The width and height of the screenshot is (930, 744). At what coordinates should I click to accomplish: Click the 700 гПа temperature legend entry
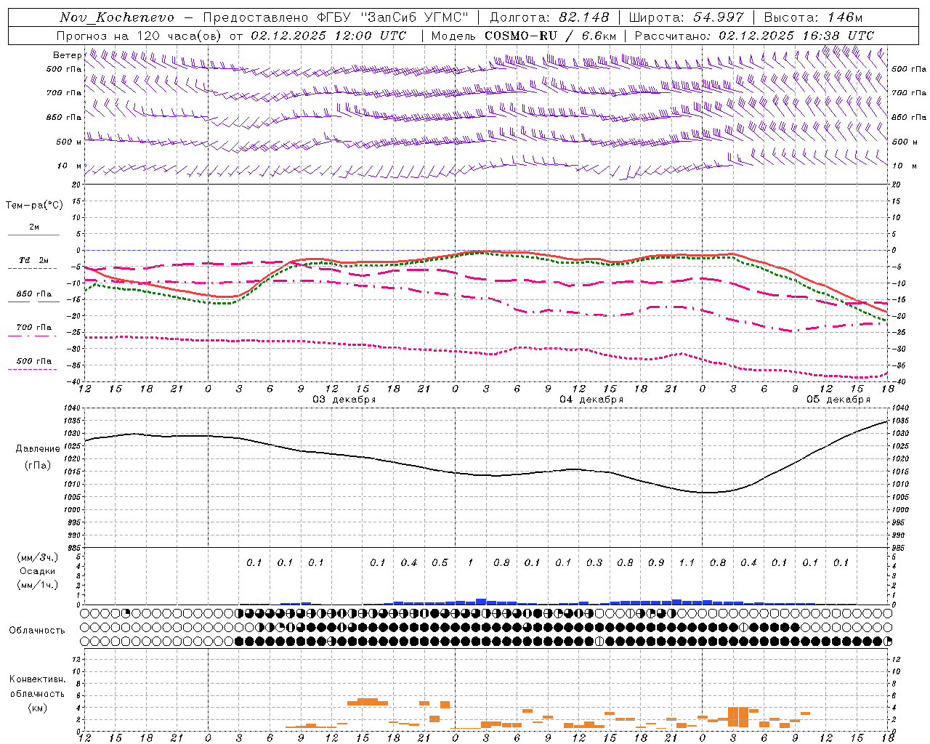pos(34,328)
